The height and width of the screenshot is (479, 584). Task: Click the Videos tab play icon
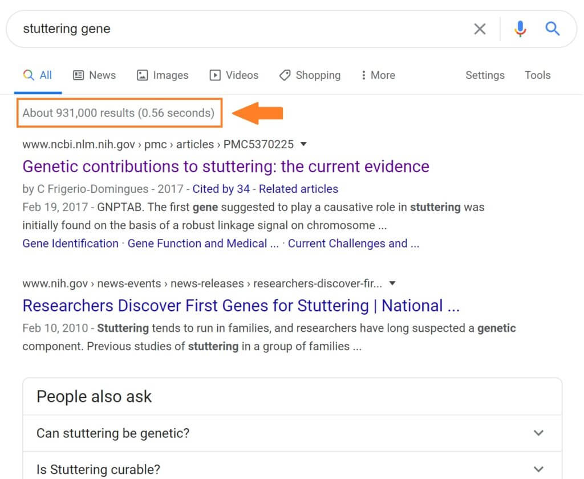pyautogui.click(x=215, y=75)
